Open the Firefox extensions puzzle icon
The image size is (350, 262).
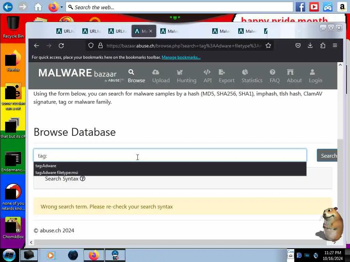click(323, 46)
